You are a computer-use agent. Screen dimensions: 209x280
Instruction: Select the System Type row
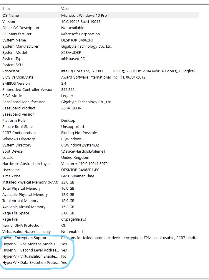[100, 59]
